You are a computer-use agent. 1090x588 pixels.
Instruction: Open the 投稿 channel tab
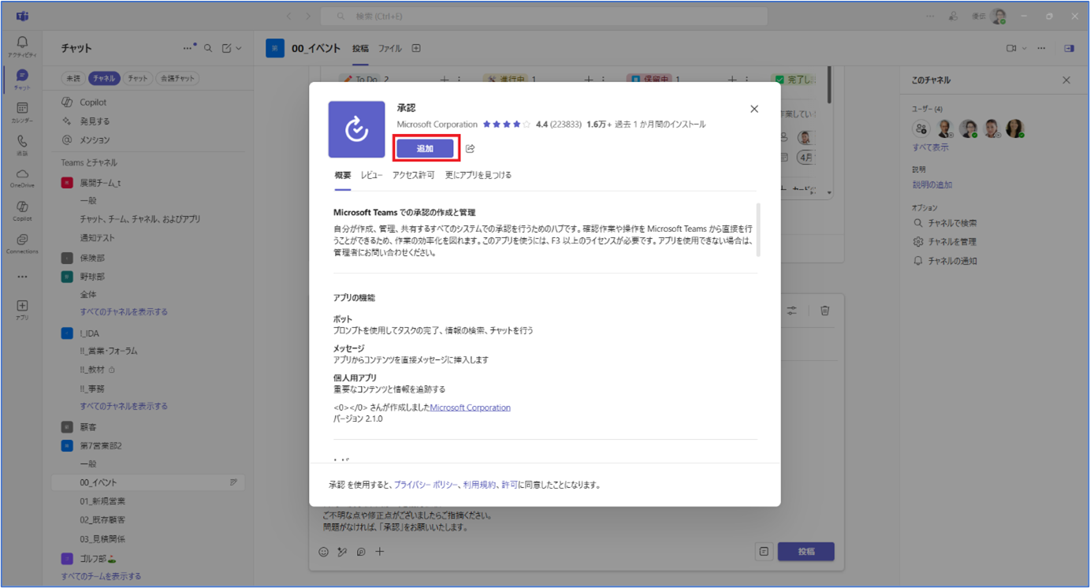(360, 48)
